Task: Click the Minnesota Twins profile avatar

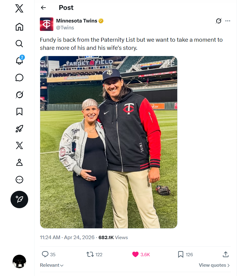Action: pyautogui.click(x=46, y=24)
